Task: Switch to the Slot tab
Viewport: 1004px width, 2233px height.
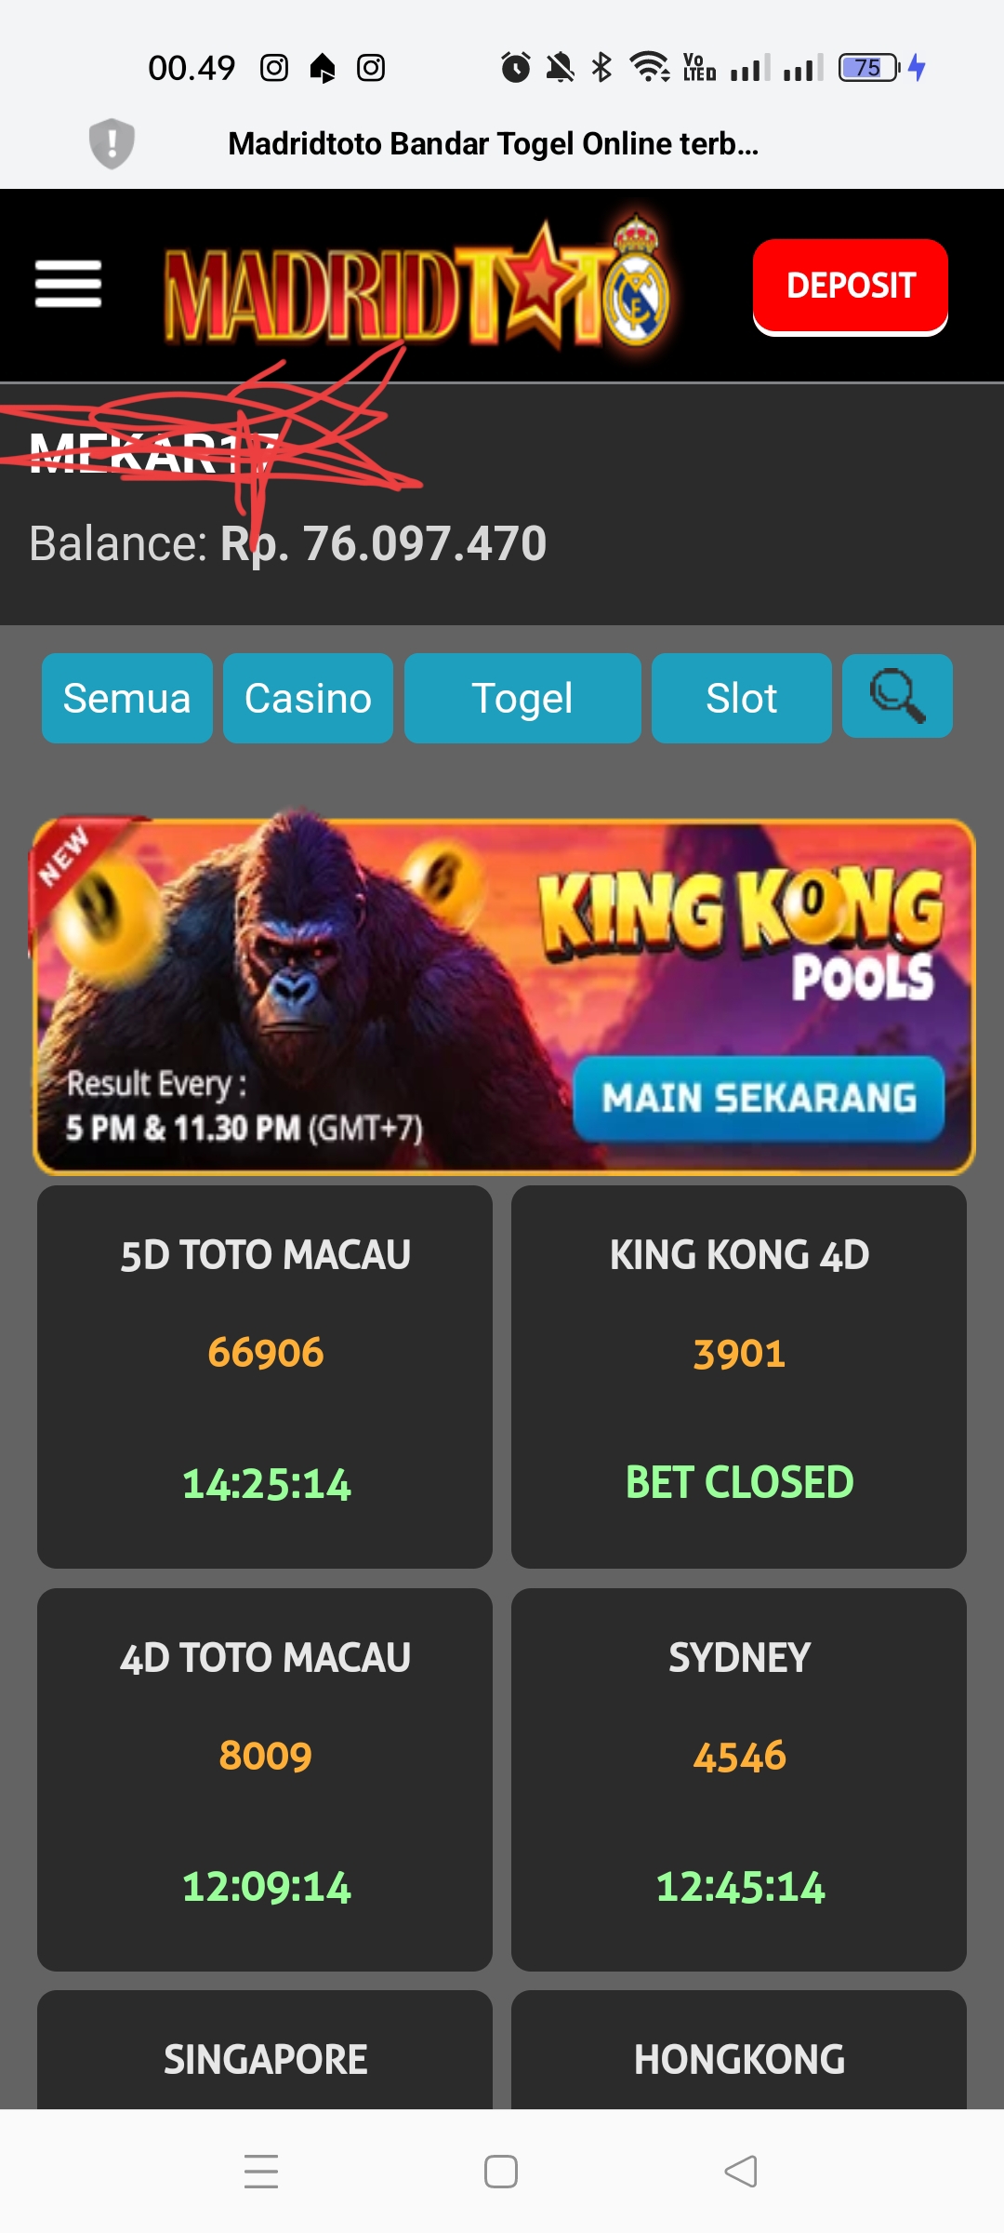Action: [742, 698]
